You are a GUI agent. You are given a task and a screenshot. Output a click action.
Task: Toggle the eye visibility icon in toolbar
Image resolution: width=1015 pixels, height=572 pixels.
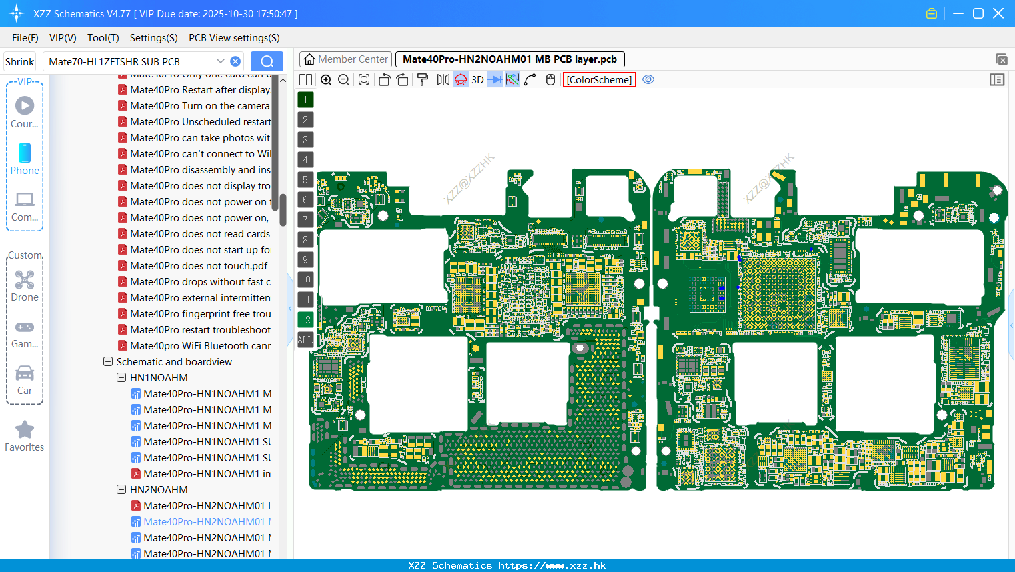click(x=648, y=79)
